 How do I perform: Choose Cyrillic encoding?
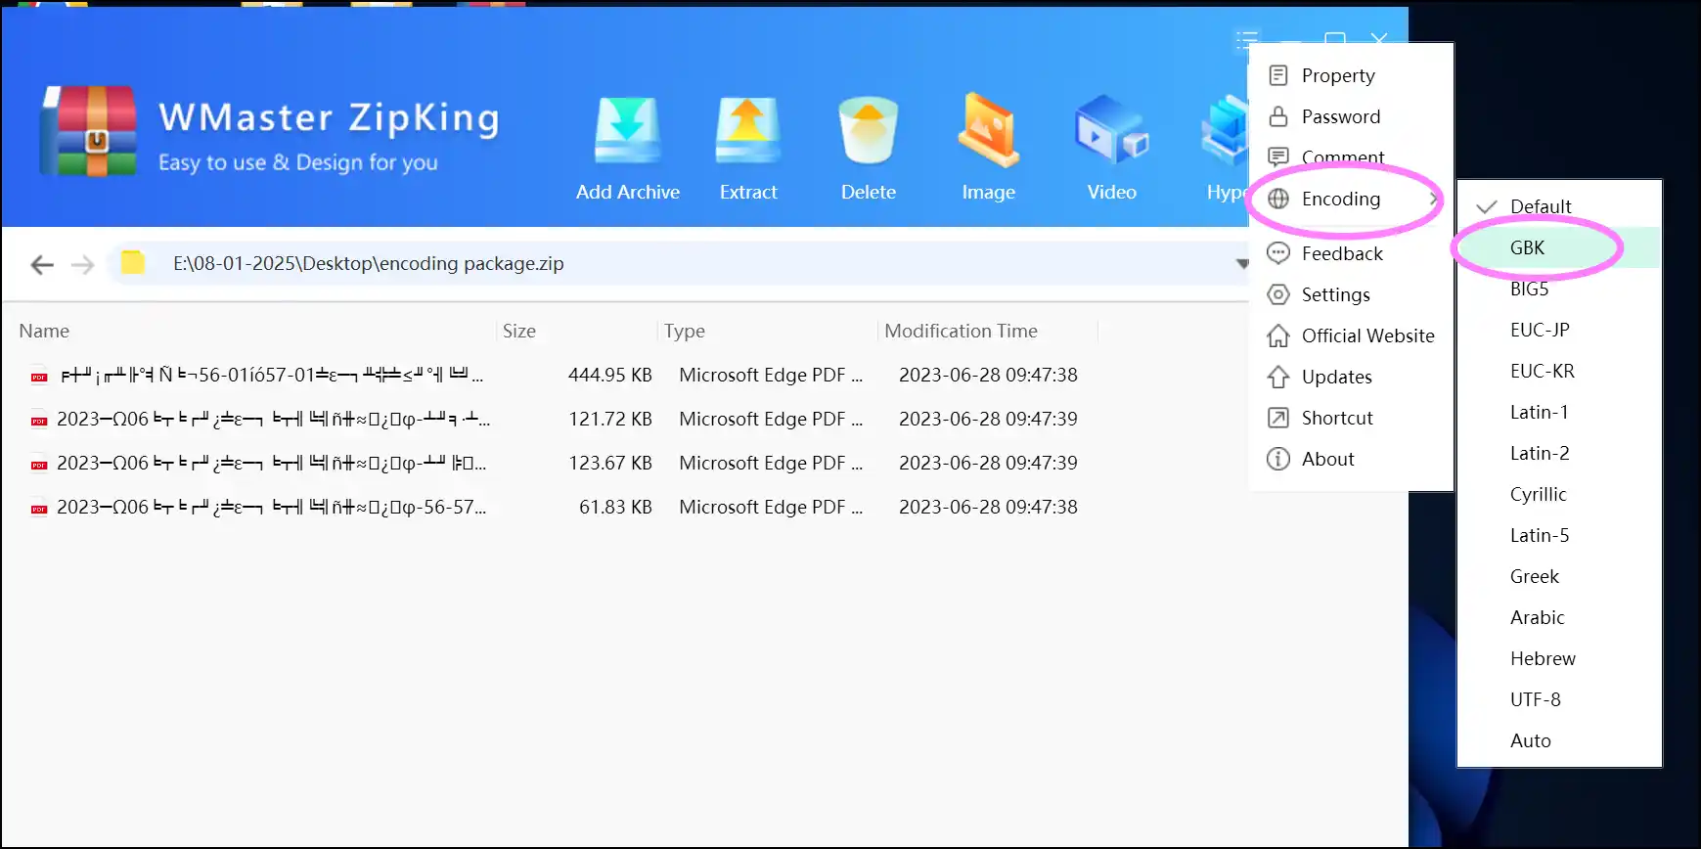(x=1559, y=494)
